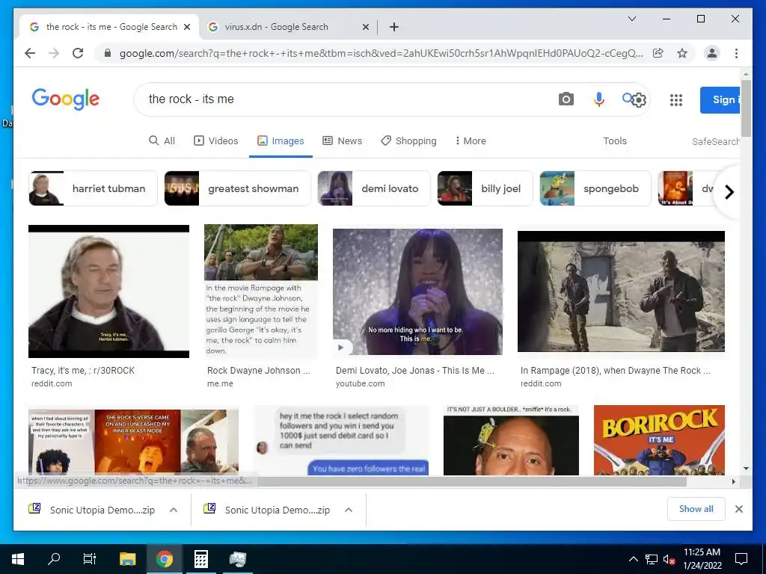Open File Explorer from the taskbar

click(x=127, y=559)
